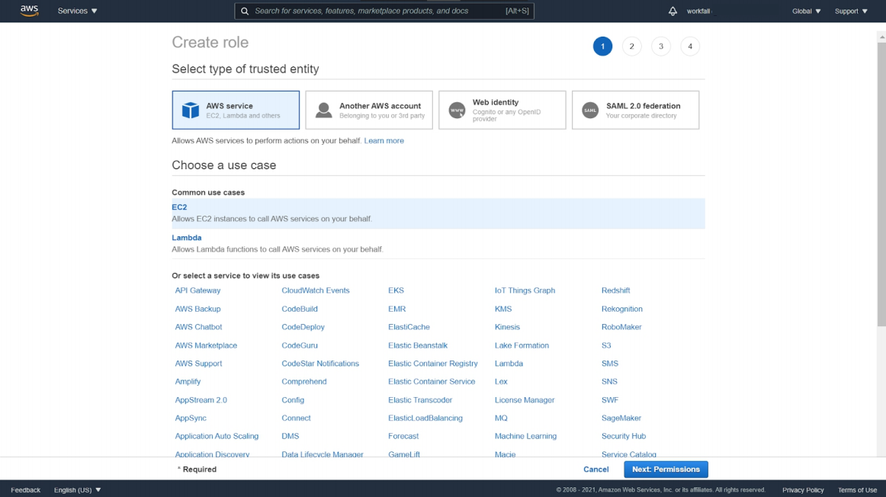Go to step 4 of wizard

tap(690, 46)
